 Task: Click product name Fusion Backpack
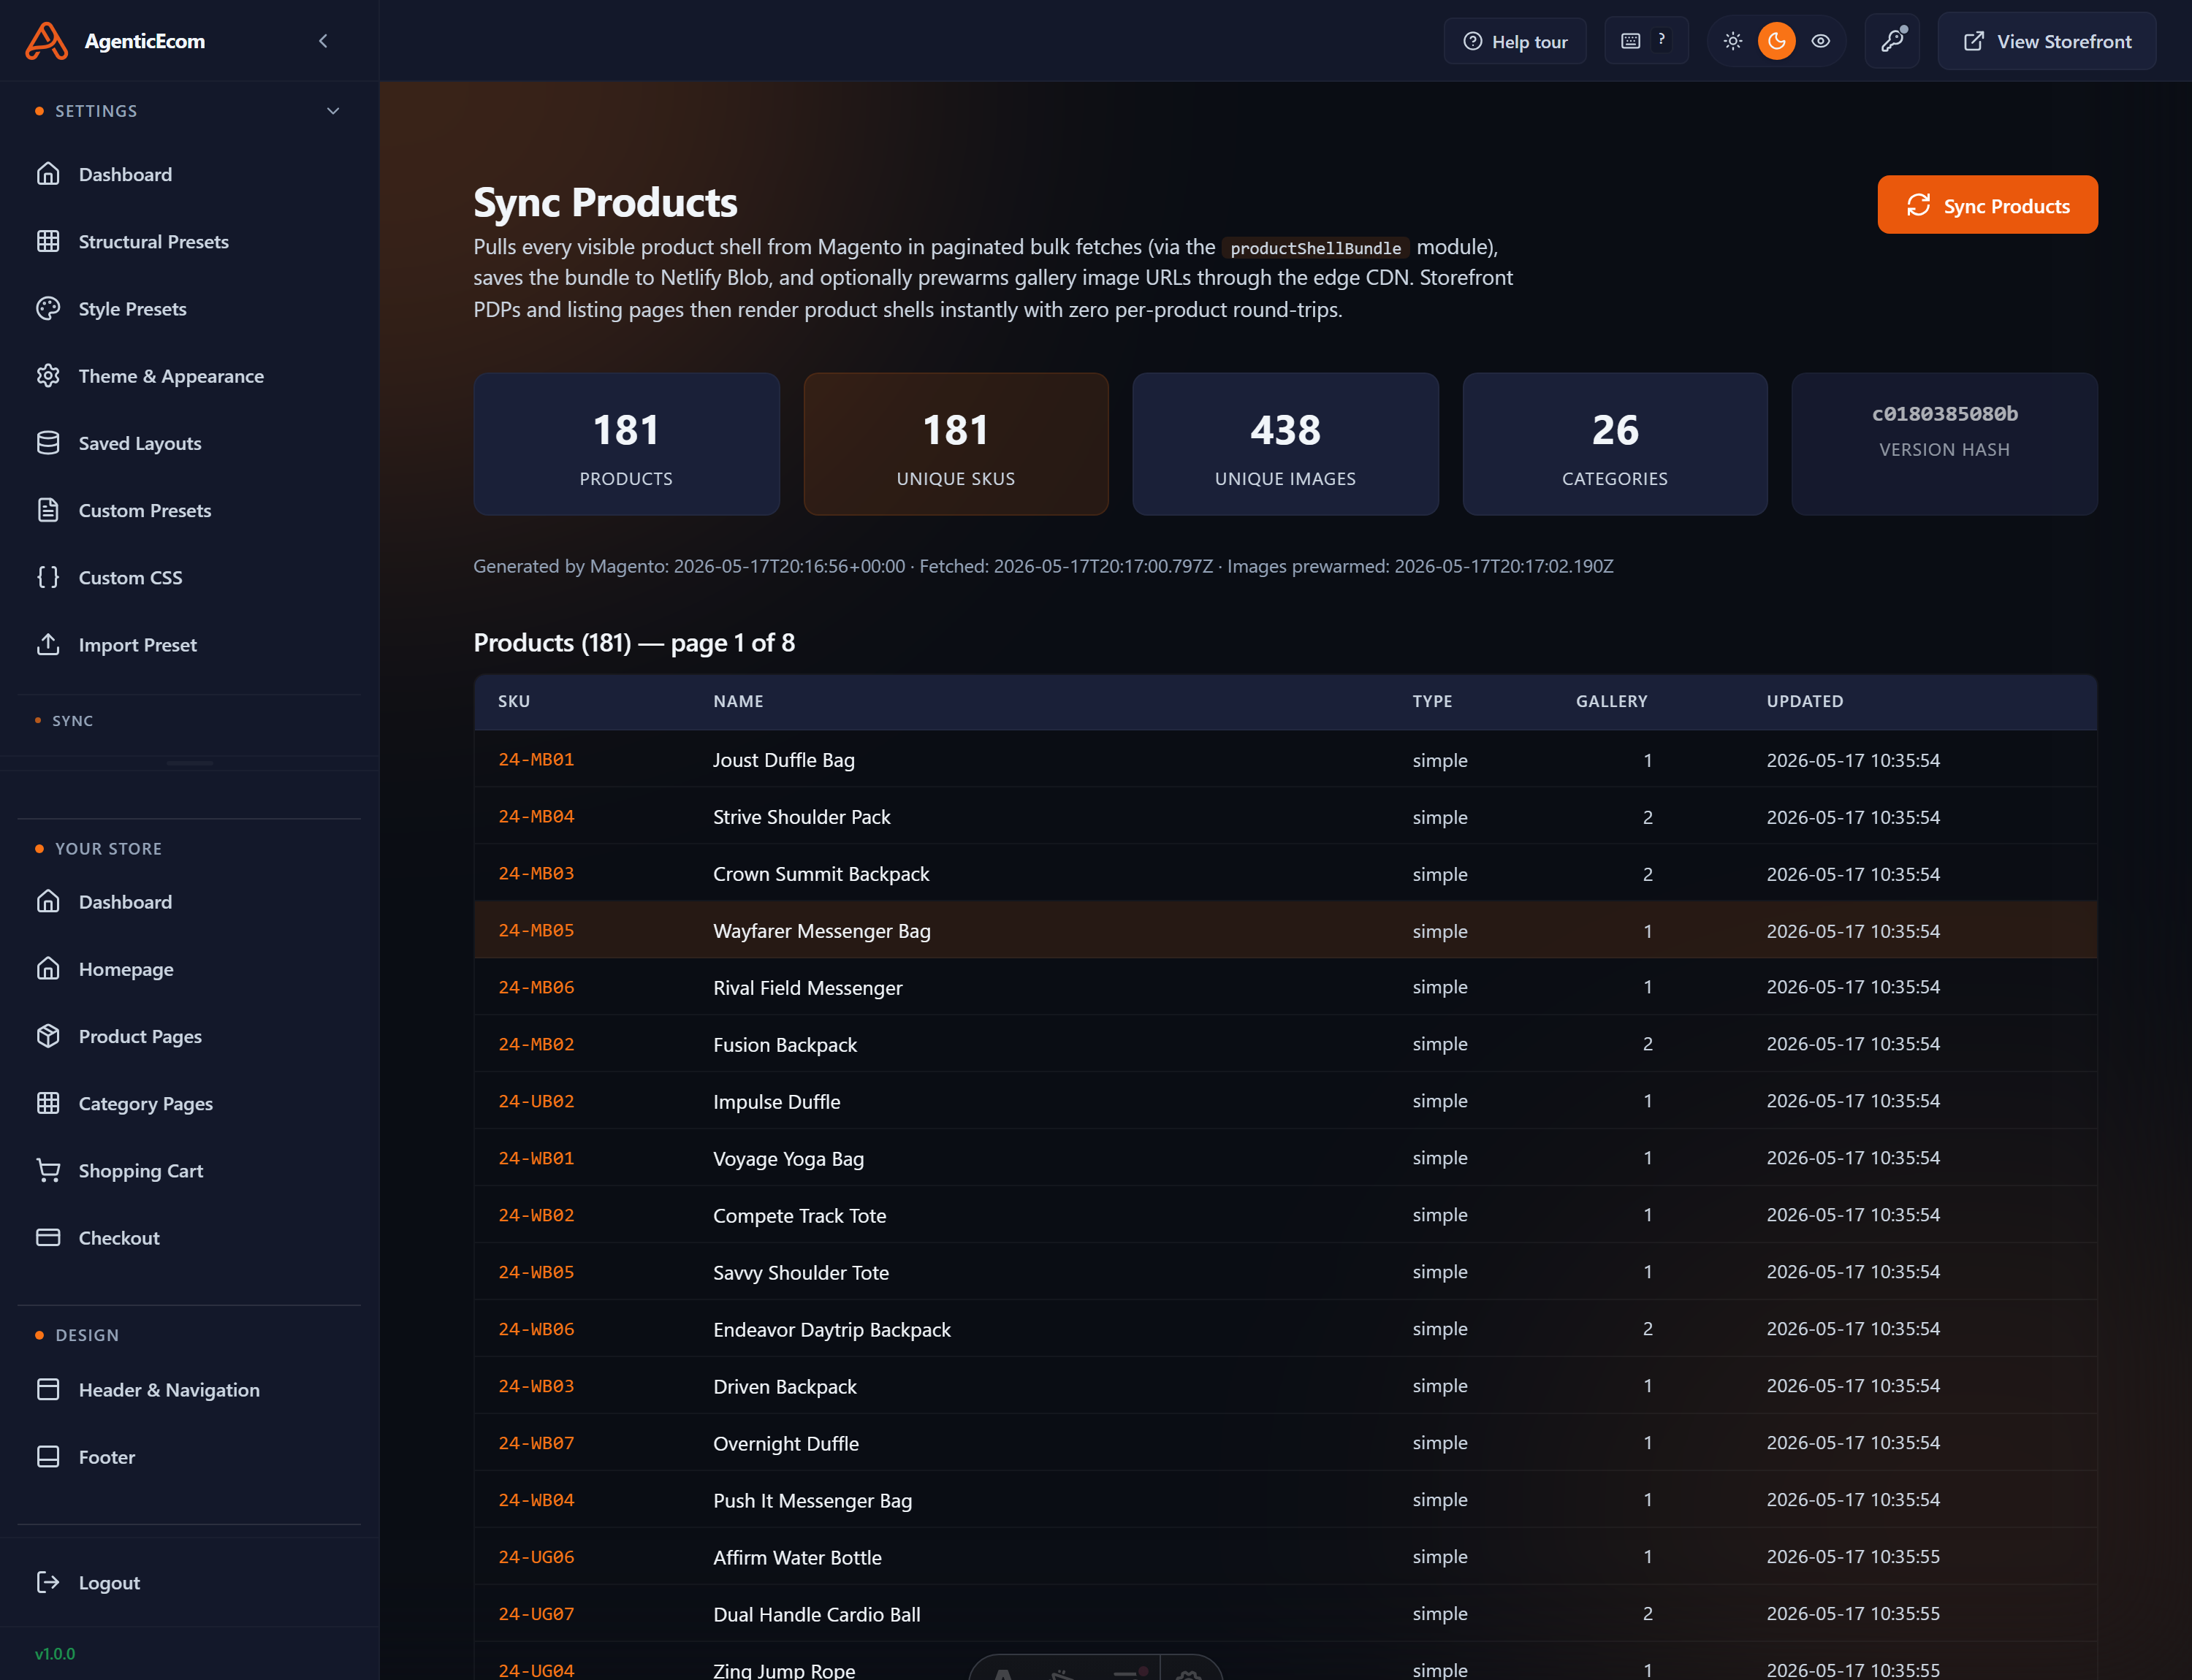click(785, 1044)
